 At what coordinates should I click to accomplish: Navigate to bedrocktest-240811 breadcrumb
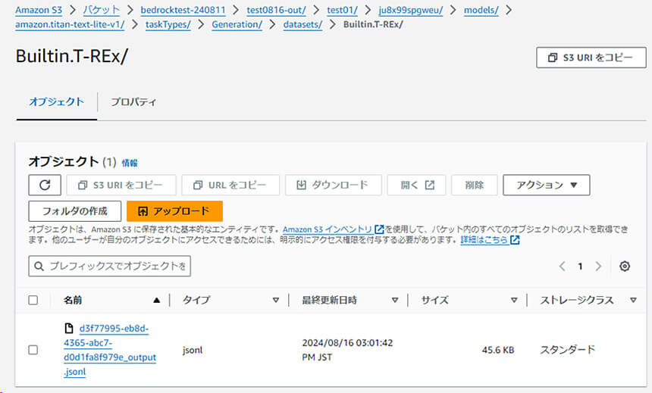[x=183, y=10]
